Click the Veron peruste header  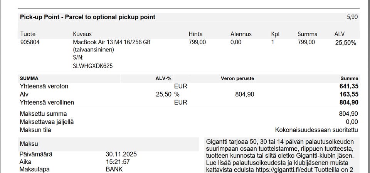237,78
